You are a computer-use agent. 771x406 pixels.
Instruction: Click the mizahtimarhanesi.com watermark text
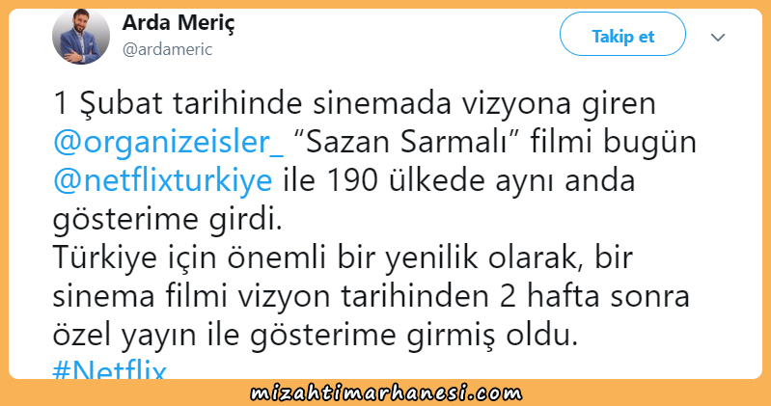386,393
